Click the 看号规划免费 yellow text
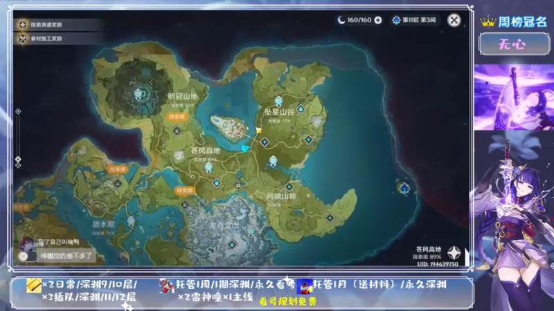 pyautogui.click(x=287, y=301)
